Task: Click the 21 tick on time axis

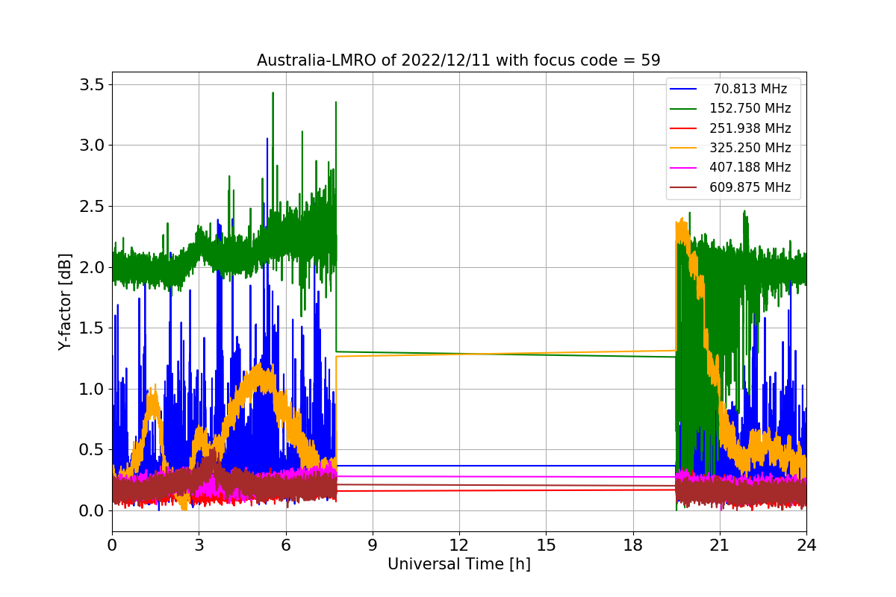Action: (720, 546)
